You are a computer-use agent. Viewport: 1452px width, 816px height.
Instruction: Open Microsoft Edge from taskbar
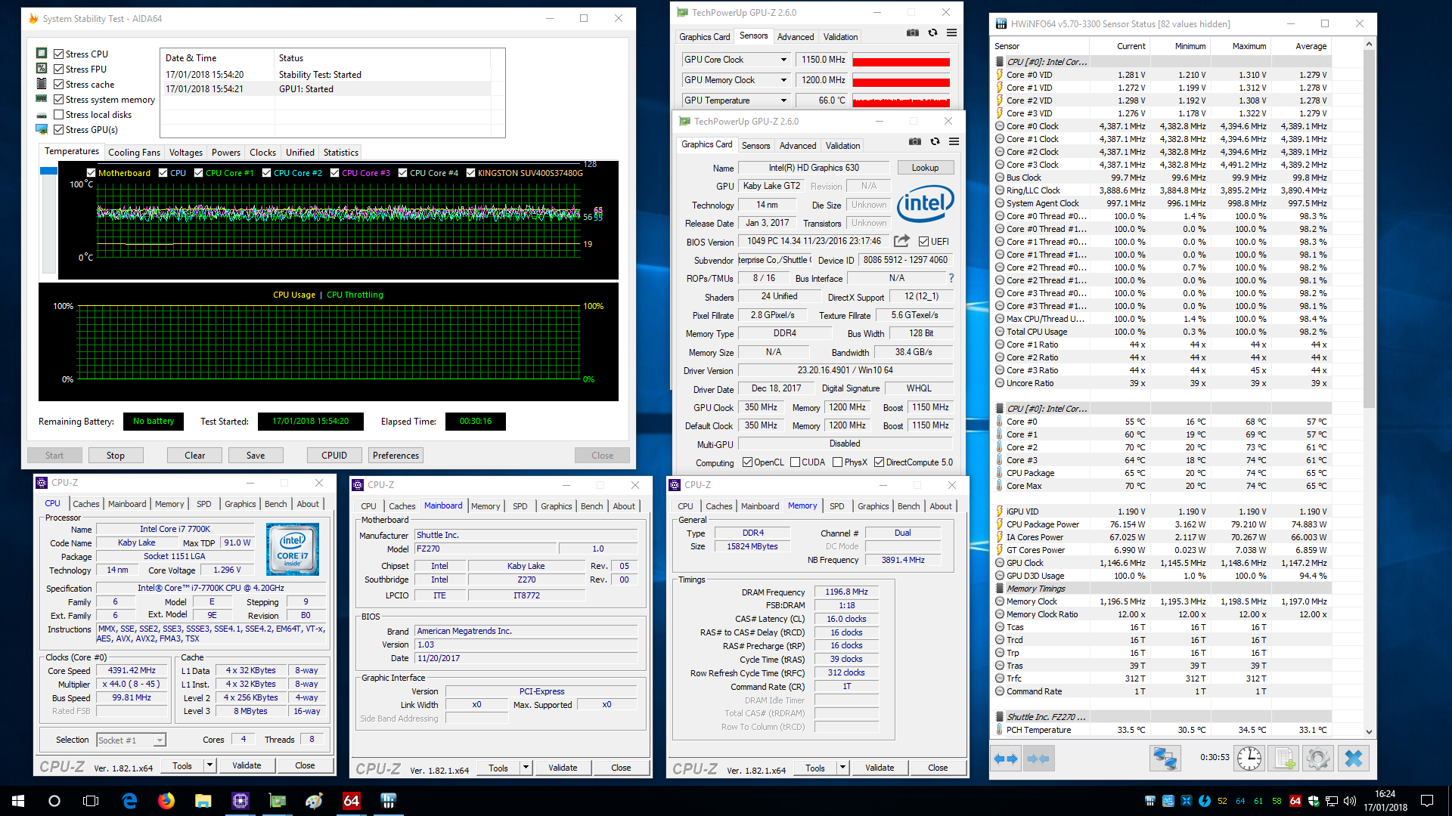coord(129,801)
